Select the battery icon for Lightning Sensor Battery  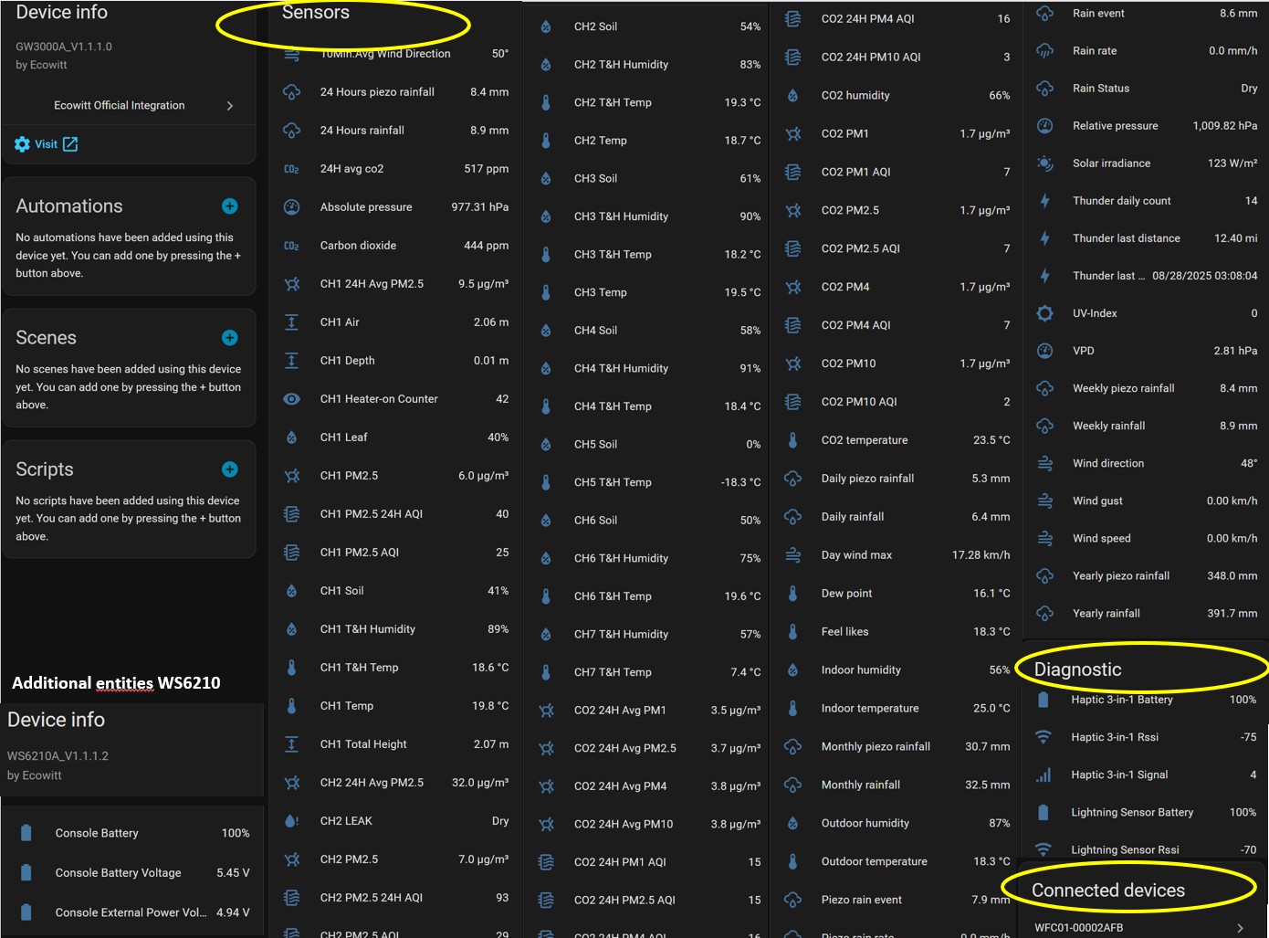click(1044, 812)
